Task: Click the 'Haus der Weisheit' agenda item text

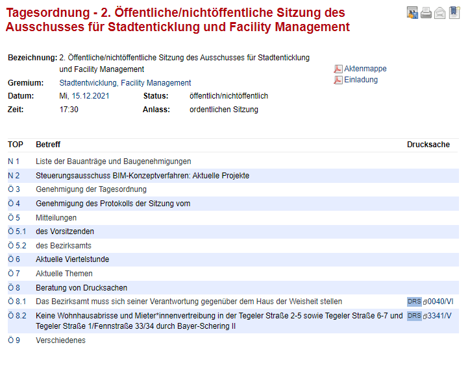Action: (x=189, y=302)
